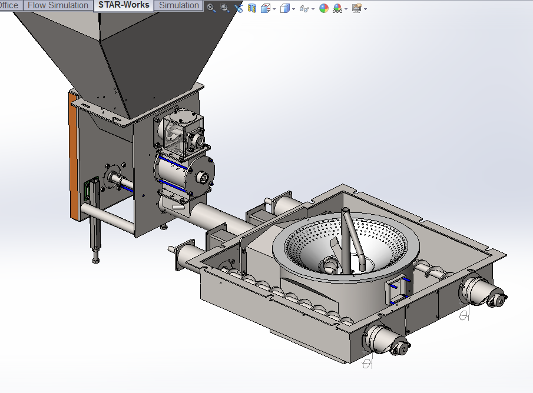Viewport: 533px width, 393px height.
Task: Select the STAR-Works tab
Action: (124, 5)
